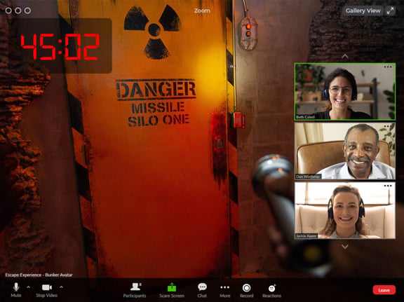Switch to Gallery View
The image size is (404, 302).
363,11
